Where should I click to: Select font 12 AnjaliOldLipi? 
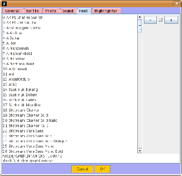pyautogui.click(x=70, y=79)
